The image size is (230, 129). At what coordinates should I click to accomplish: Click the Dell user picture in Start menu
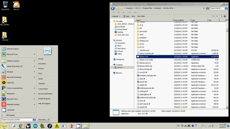click(x=47, y=51)
